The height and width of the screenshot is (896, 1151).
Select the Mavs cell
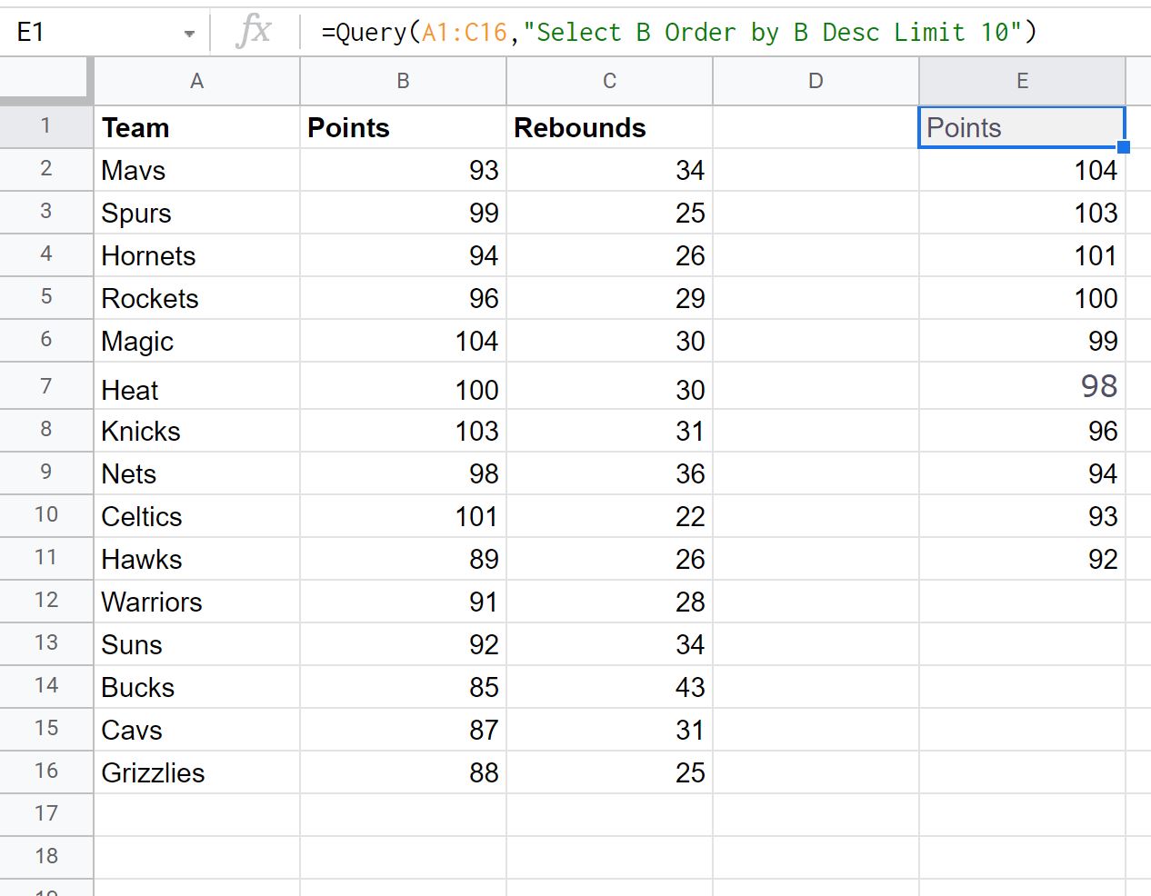click(196, 170)
